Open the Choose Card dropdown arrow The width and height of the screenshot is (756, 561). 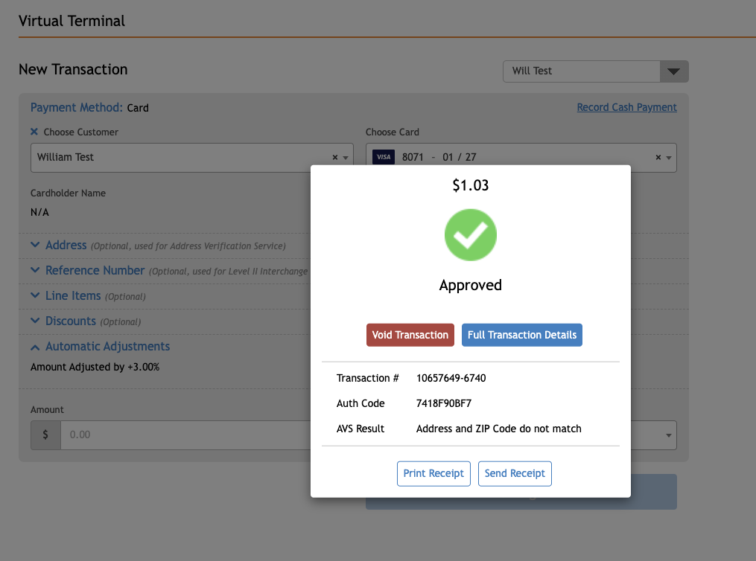669,158
